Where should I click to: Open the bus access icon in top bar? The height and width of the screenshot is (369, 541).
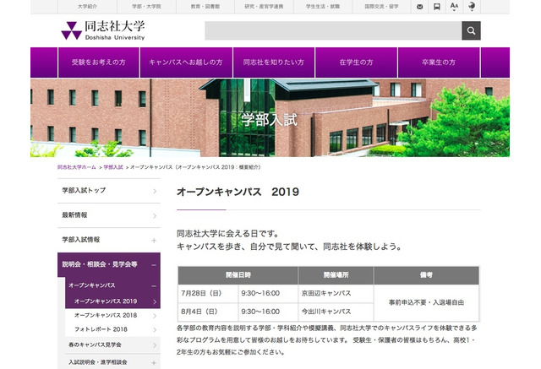(x=437, y=7)
